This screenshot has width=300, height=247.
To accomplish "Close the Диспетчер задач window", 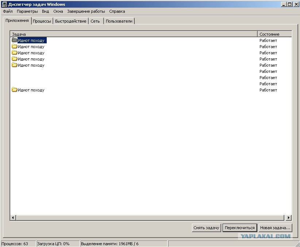I will pyautogui.click(x=297, y=4).
